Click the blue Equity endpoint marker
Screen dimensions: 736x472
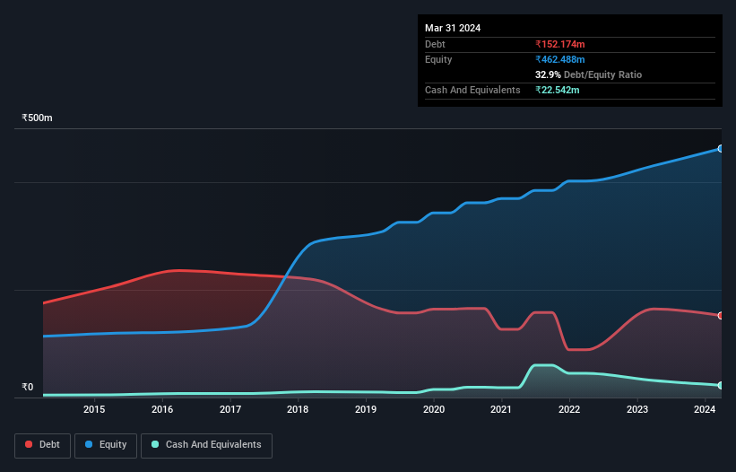pyautogui.click(x=721, y=148)
